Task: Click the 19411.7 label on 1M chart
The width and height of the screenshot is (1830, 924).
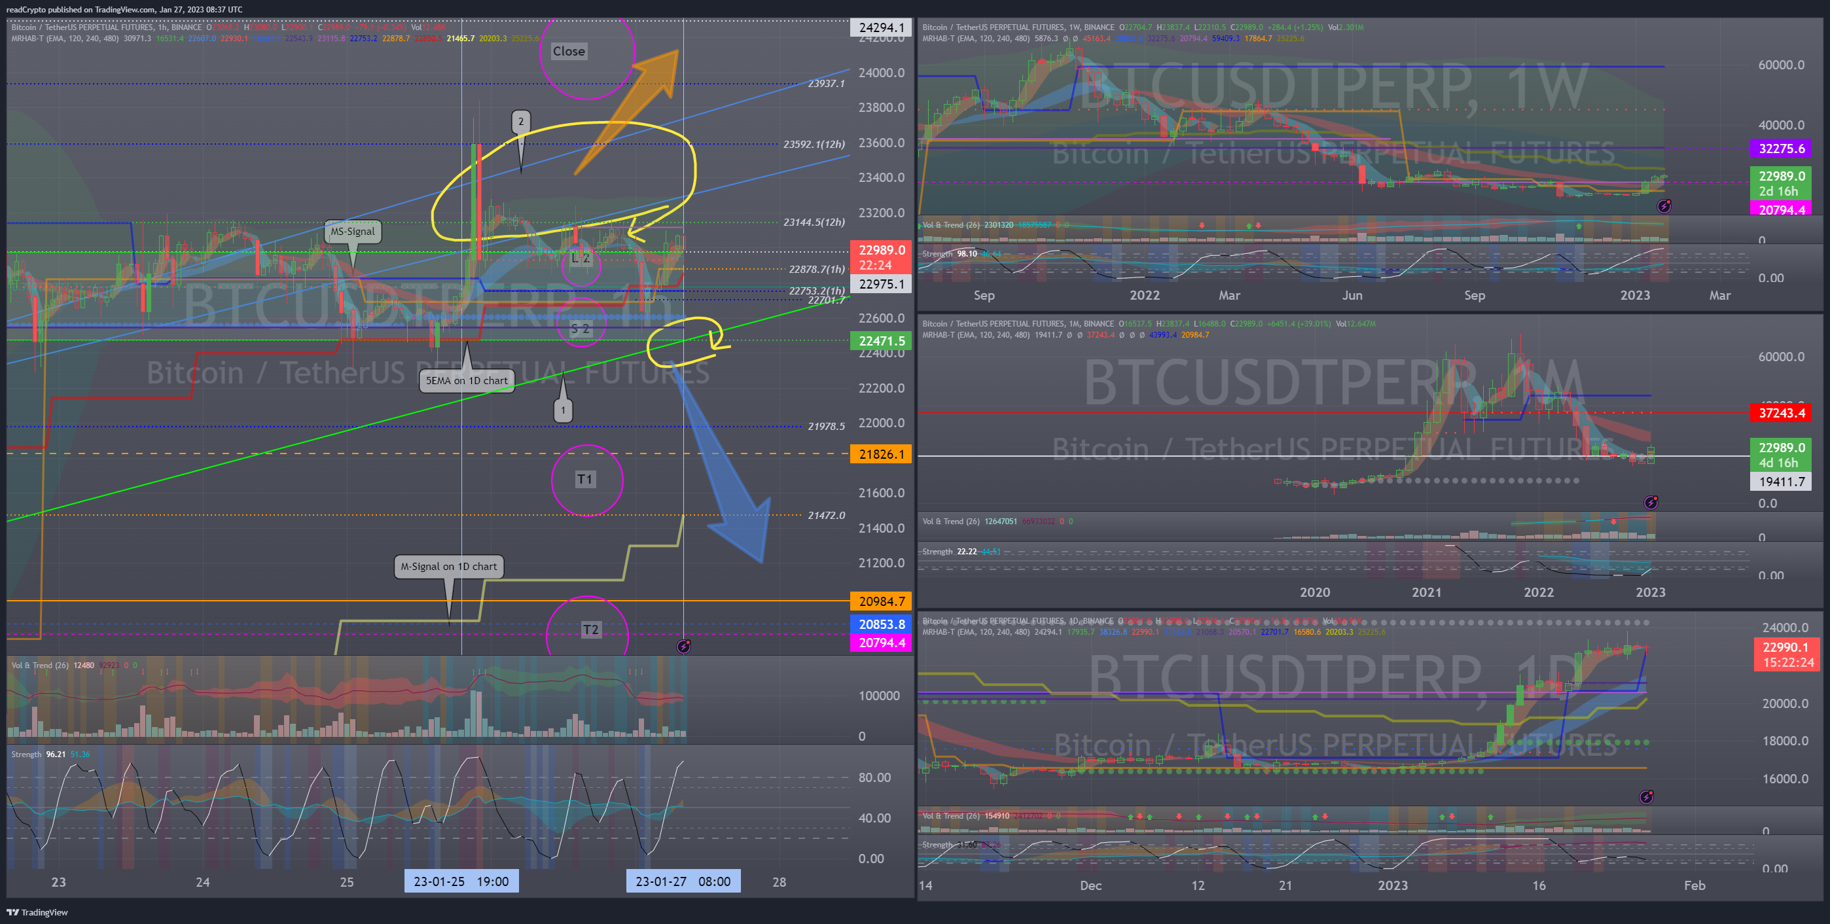Action: (1781, 482)
